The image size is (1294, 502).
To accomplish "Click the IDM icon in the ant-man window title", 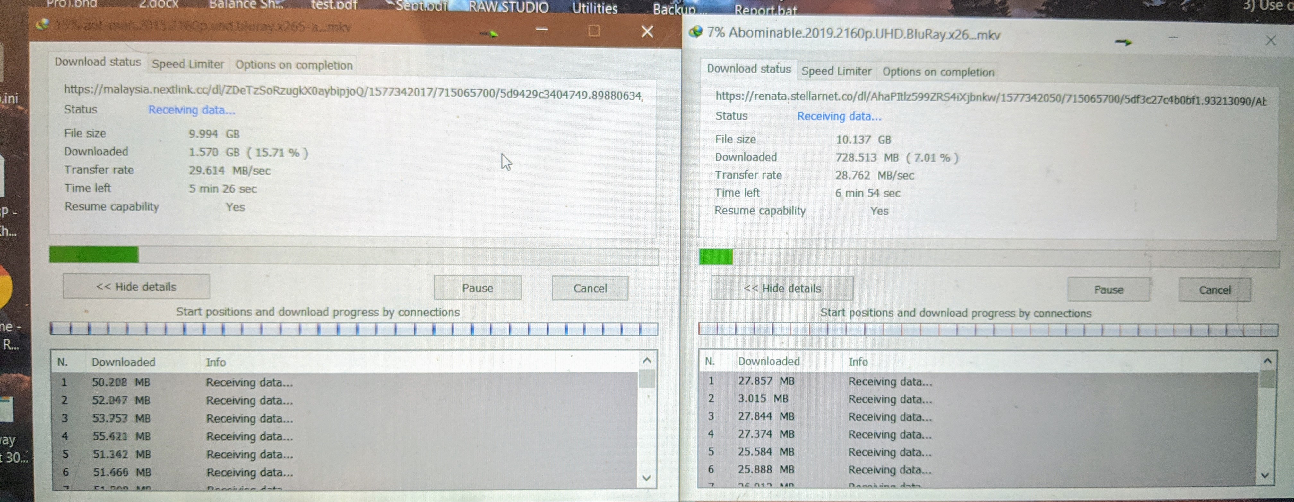I will point(44,25).
